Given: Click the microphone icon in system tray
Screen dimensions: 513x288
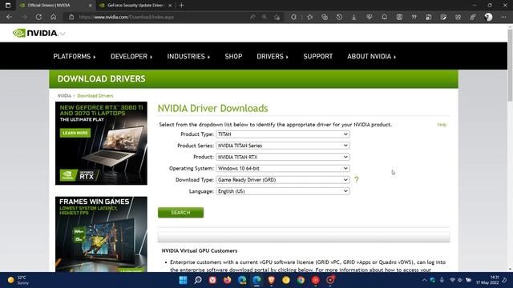Looking at the screenshot, I should click(x=442, y=280).
